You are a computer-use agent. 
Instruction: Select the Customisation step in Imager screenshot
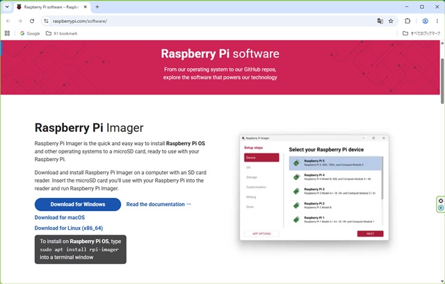point(256,187)
